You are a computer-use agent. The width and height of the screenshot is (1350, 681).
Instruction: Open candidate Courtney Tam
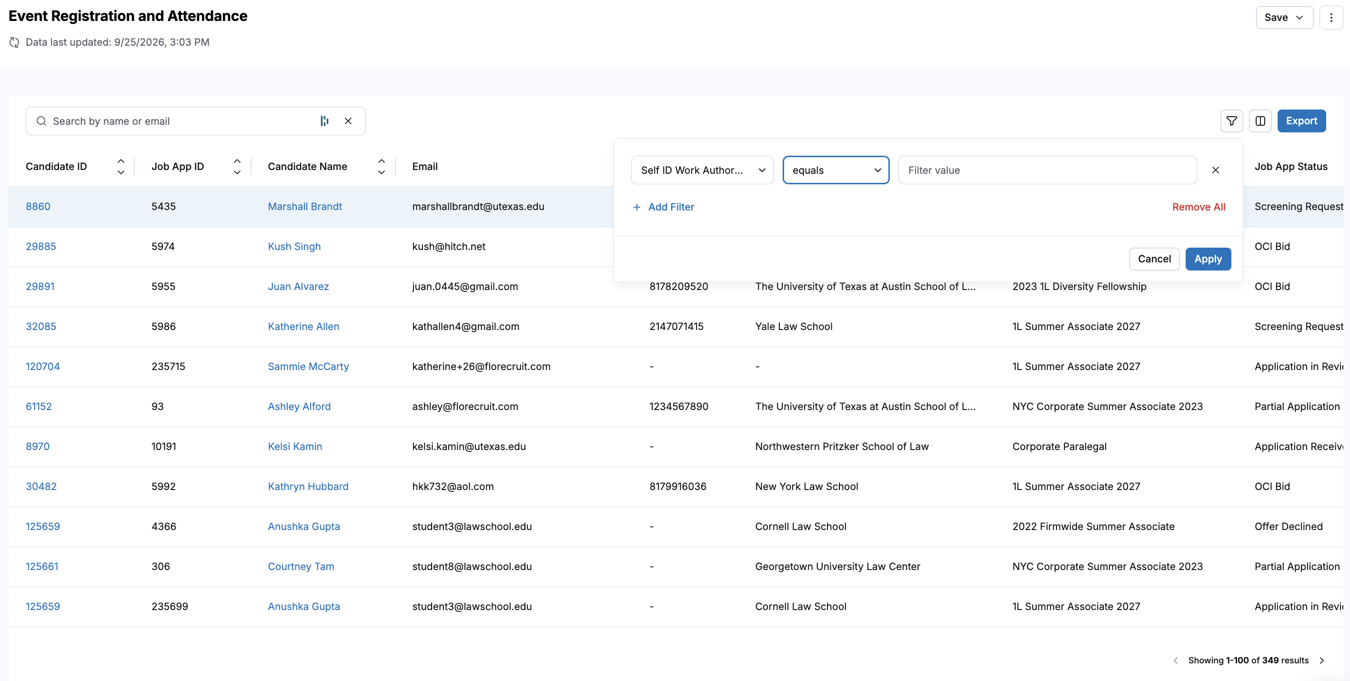(x=302, y=566)
